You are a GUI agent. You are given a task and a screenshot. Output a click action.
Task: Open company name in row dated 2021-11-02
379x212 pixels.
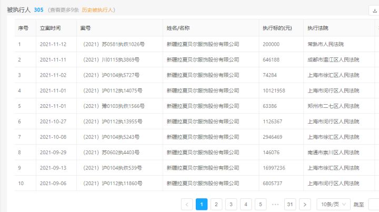[x=203, y=75]
